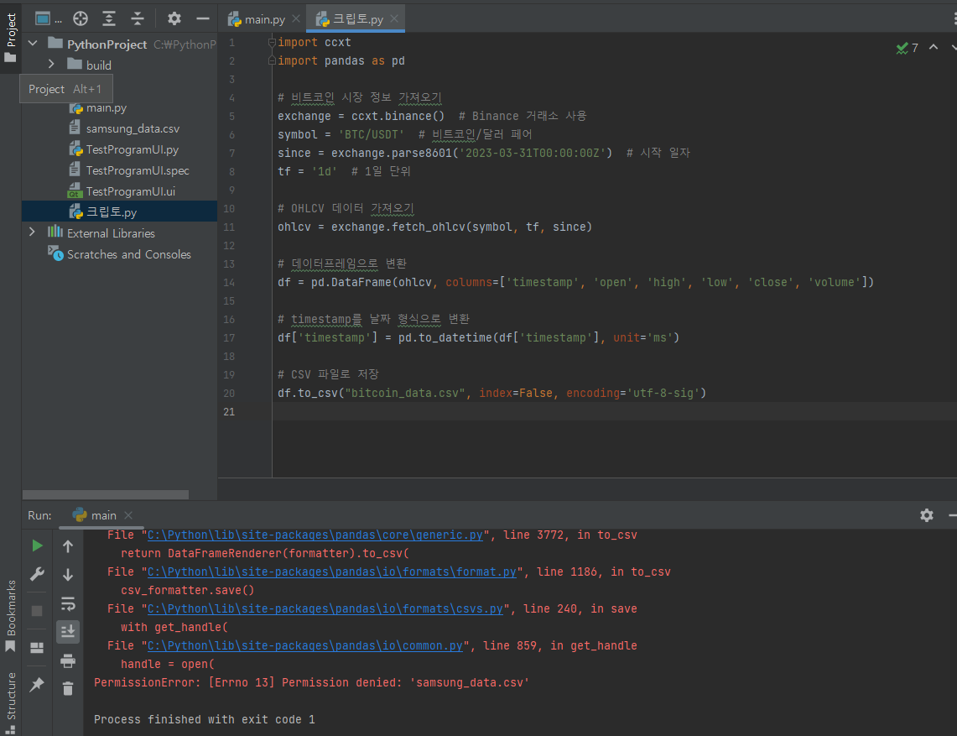The height and width of the screenshot is (736, 957).
Task: Toggle soft-wrap in the Run console
Action: [68, 604]
